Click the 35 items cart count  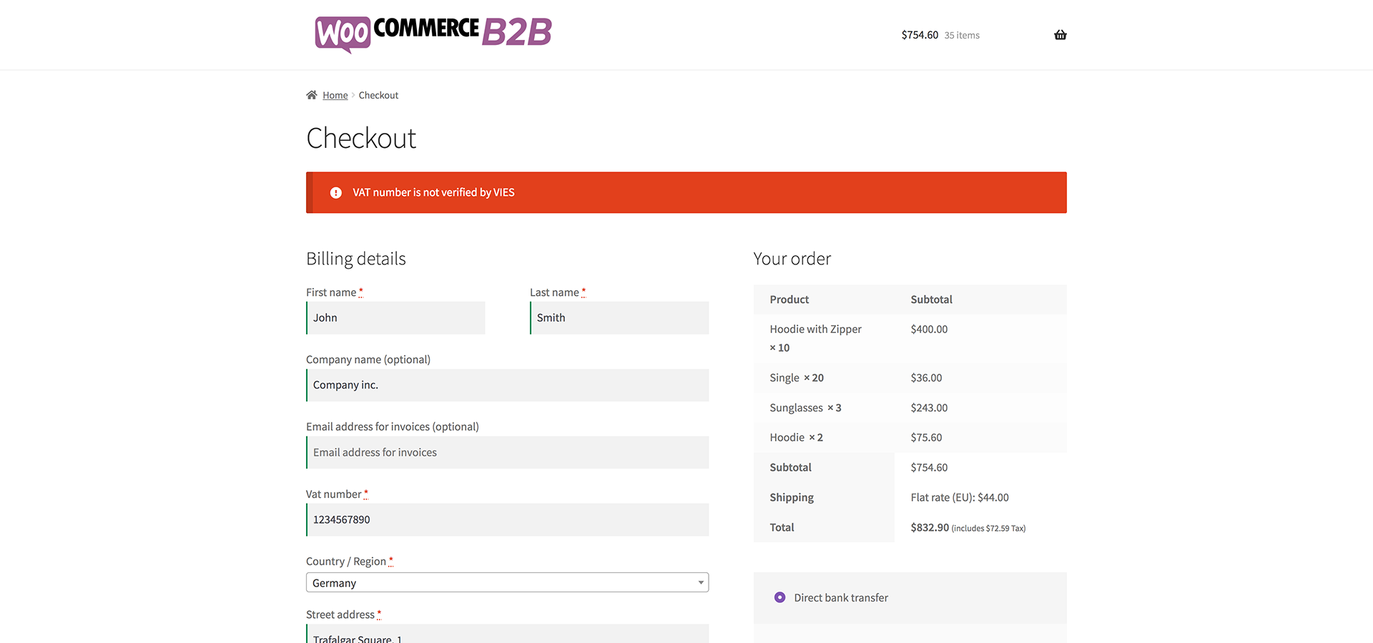point(962,36)
